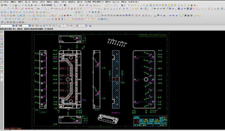Image resolution: width=225 pixels, height=131 pixels.
Task: Open the 信息(I) menu
Action: click(57, 2)
